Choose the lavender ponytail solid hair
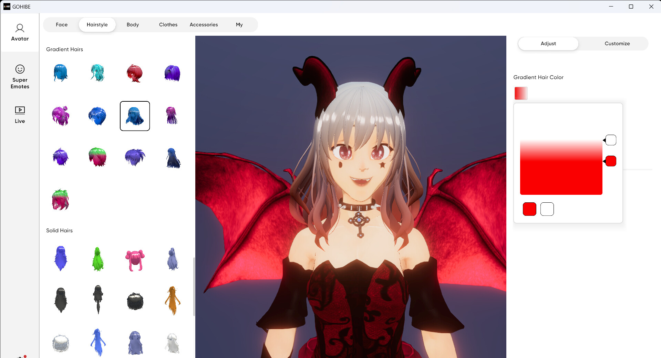The width and height of the screenshot is (661, 358). [173, 259]
